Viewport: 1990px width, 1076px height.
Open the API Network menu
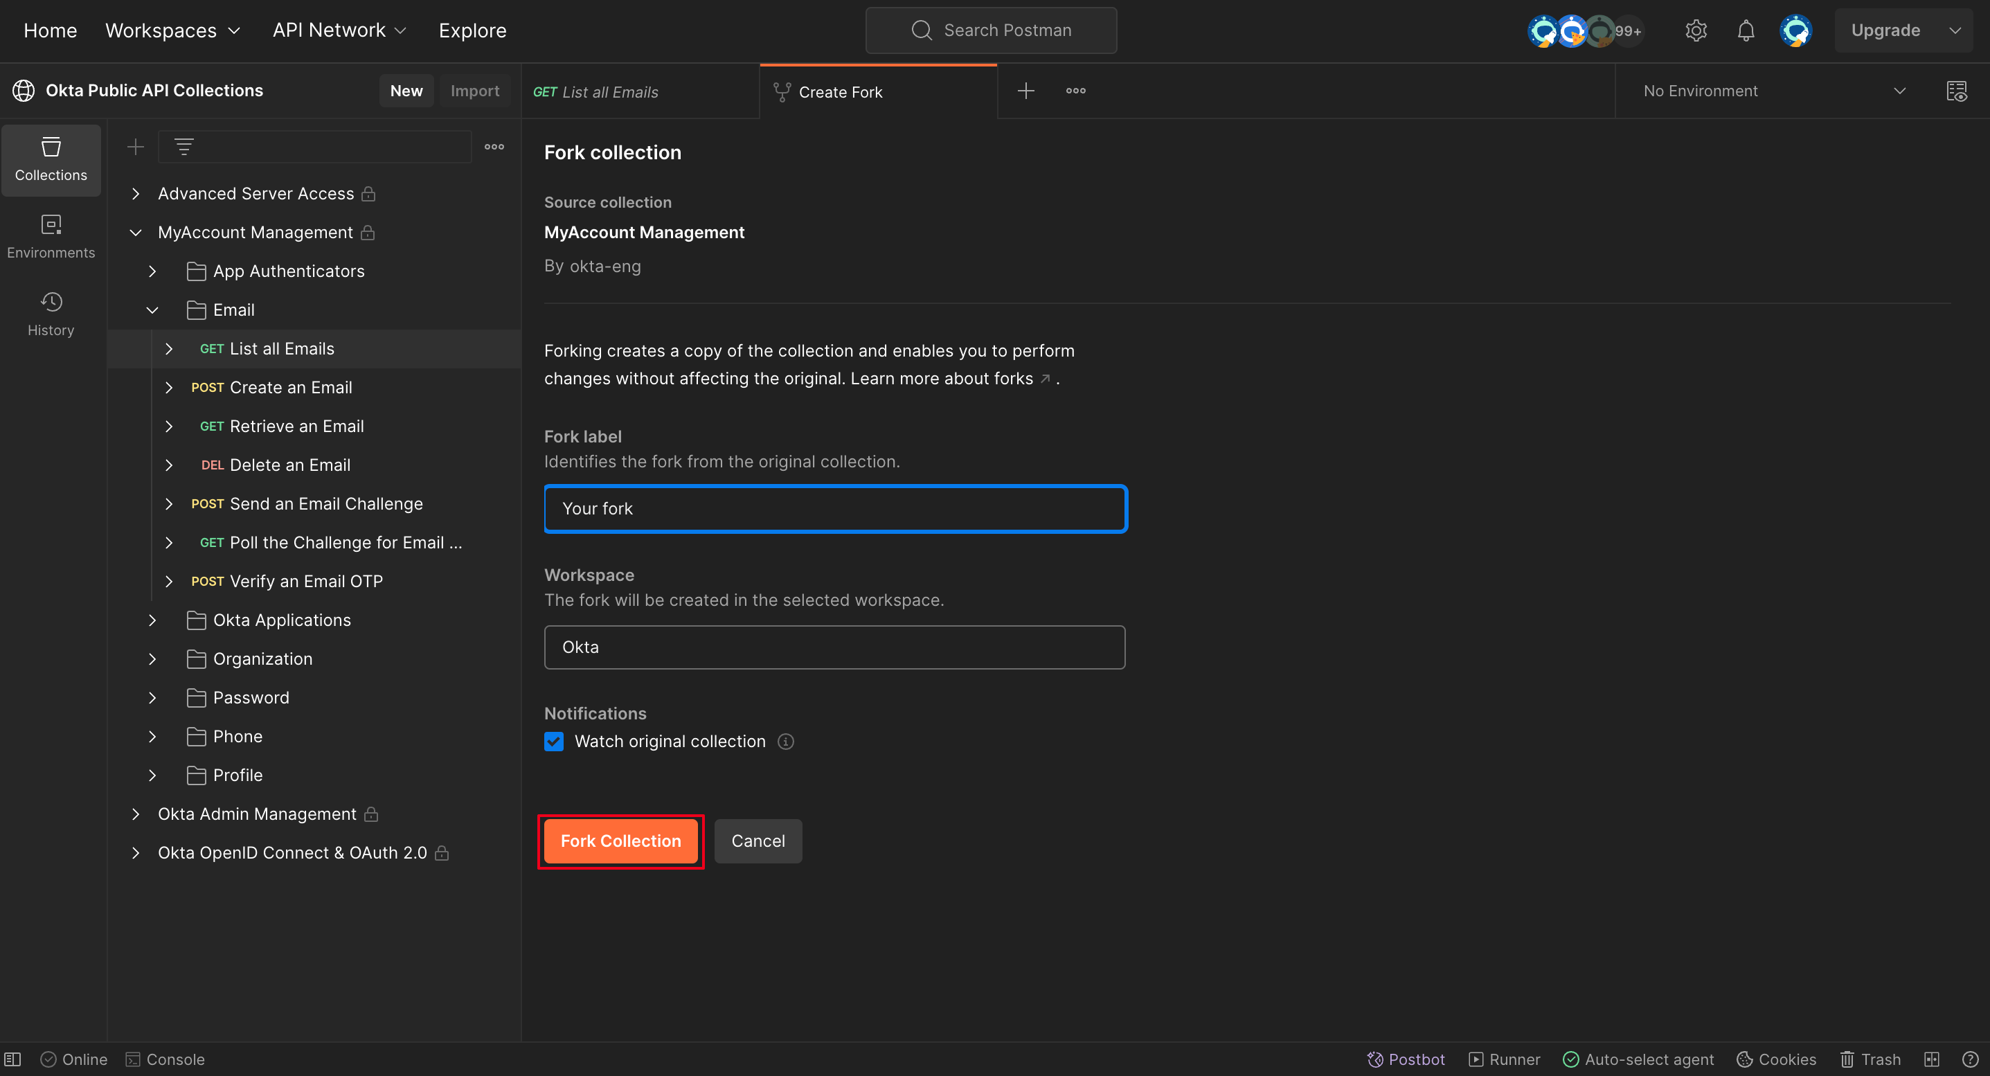339,30
